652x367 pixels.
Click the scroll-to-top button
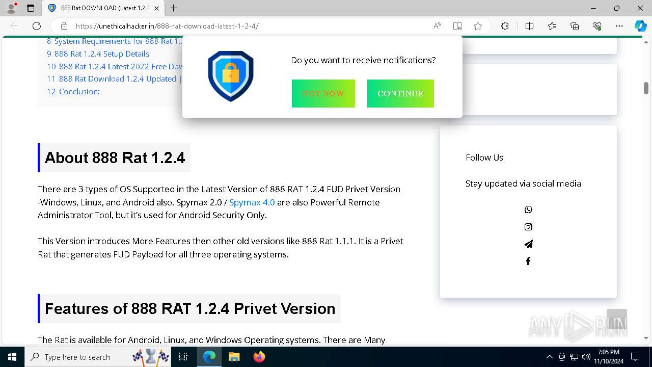[617, 319]
